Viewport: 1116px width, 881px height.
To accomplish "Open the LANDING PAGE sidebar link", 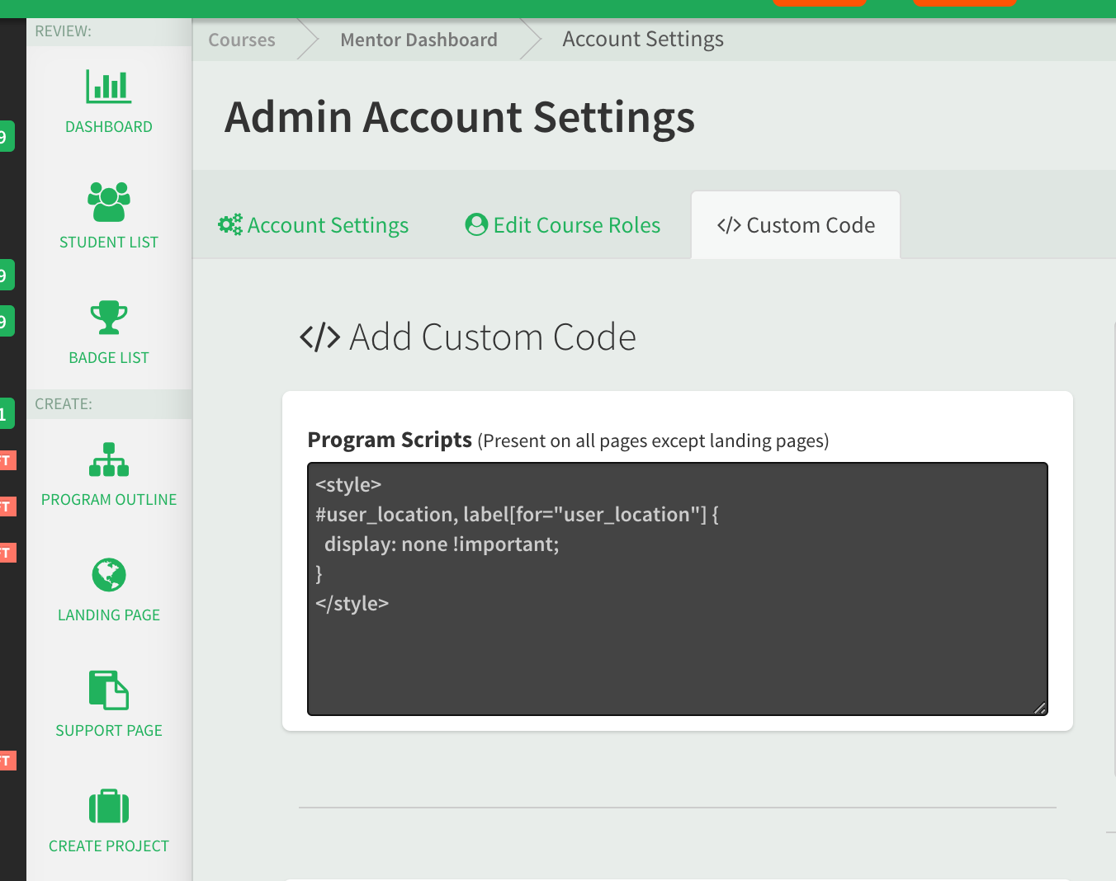I will click(x=109, y=615).
